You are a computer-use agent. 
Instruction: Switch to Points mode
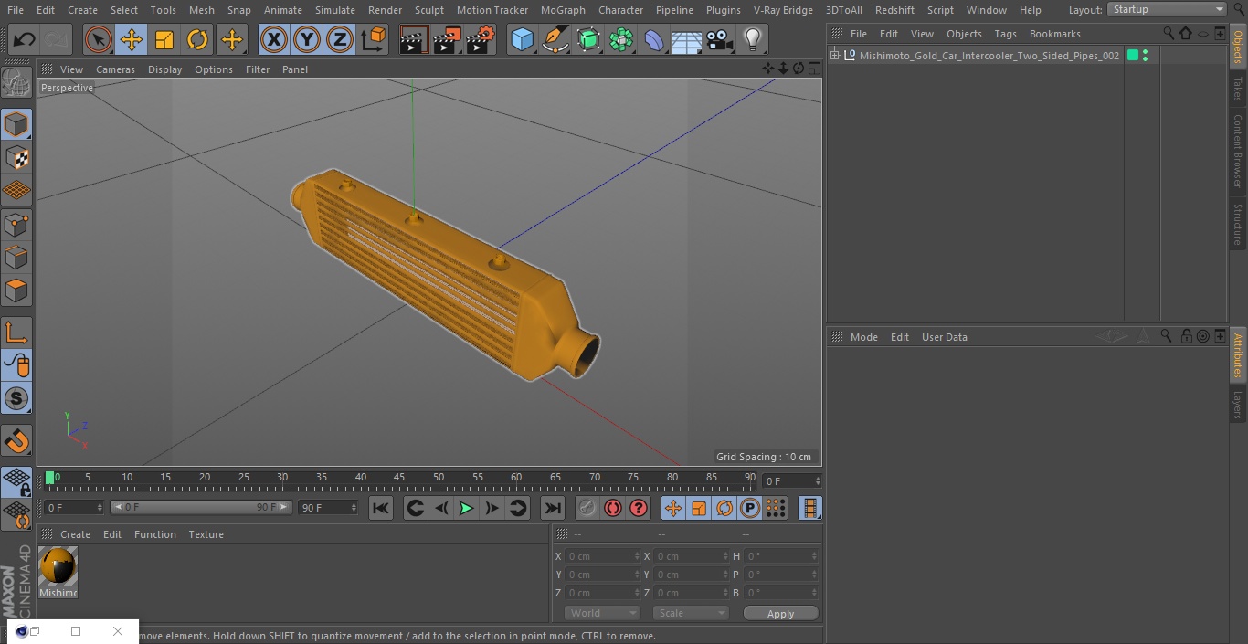[16, 225]
